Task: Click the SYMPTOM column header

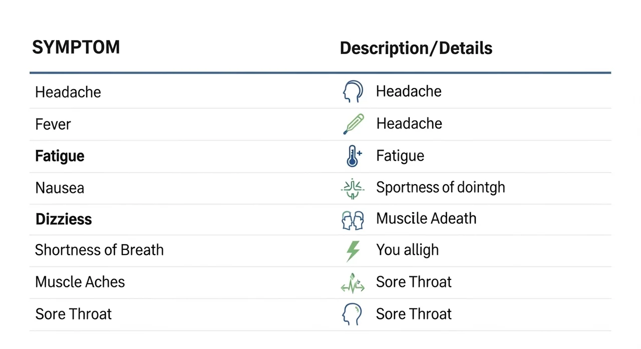Action: (76, 47)
